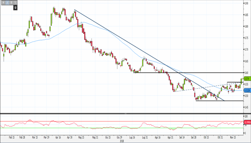Select the horizontal line at 0.60 level
The width and height of the screenshot is (251, 143).
click(179, 73)
